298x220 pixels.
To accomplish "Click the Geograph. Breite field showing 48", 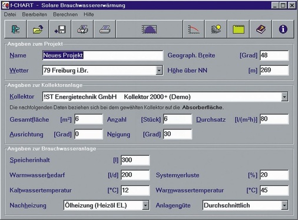I will click(274, 55).
